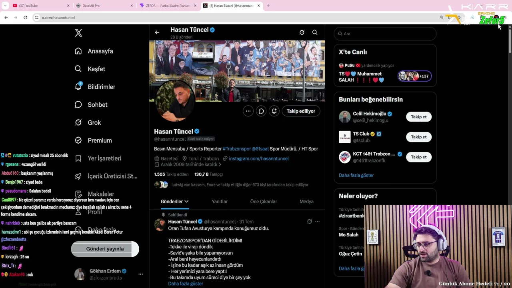The image size is (512, 288).
Task: Click the Takip ediliyor following button
Action: [x=301, y=111]
